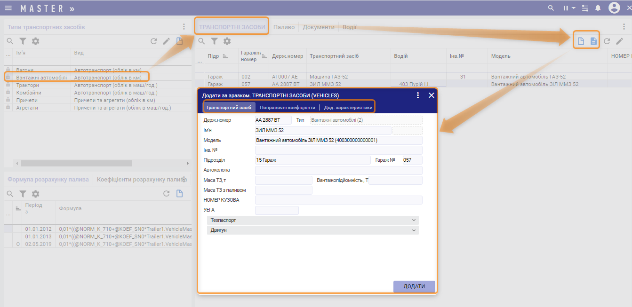Click 'Add by sample' document icon in vehicles toolbar

[x=593, y=41]
